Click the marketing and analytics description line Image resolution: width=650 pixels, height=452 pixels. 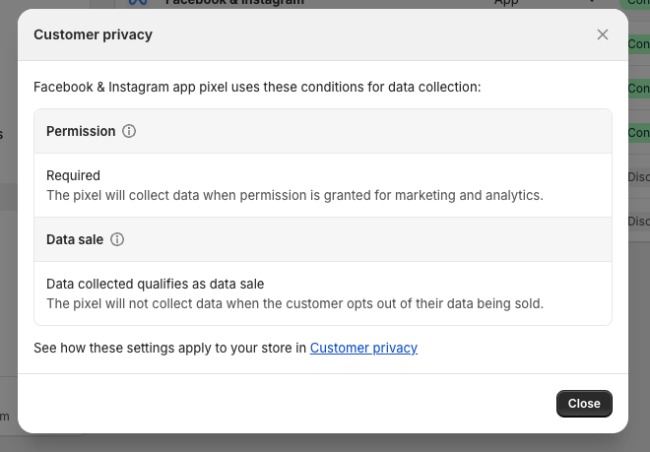coord(294,195)
